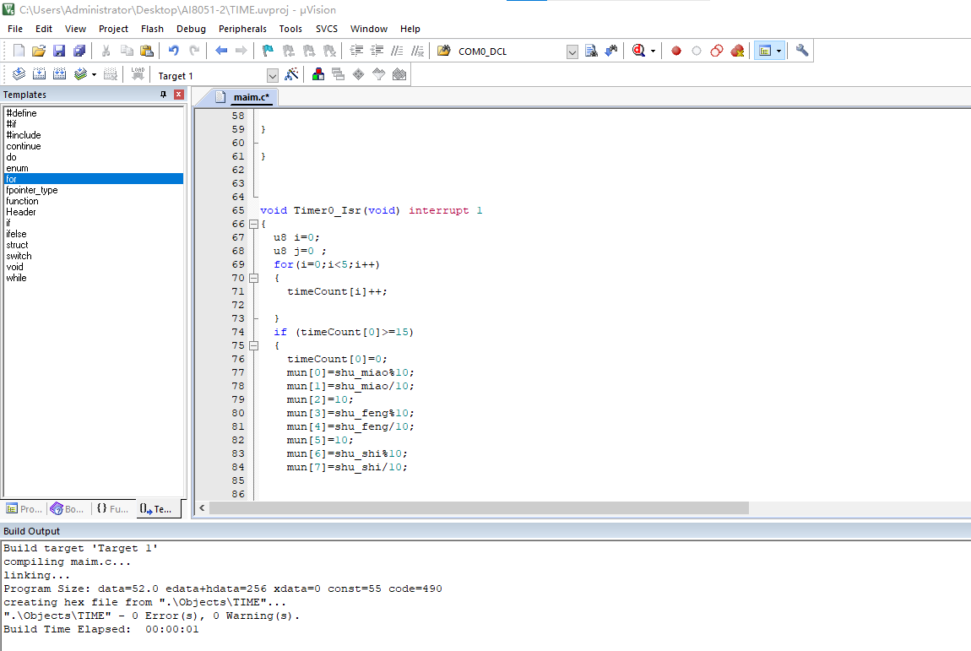Select the ifelse template

pyautogui.click(x=16, y=234)
